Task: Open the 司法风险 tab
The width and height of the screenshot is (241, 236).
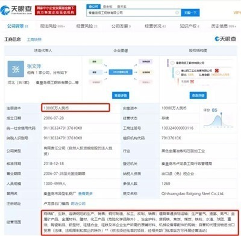Action: [x=52, y=26]
